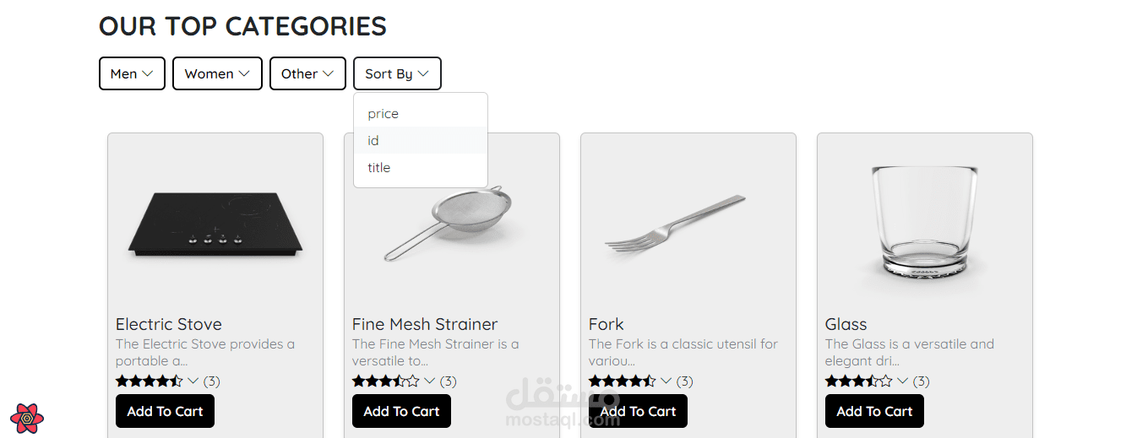Add Glass to cart

coord(874,412)
